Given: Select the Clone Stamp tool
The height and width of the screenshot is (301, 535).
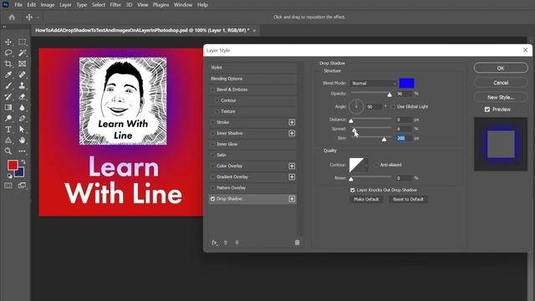Looking at the screenshot, I should click(x=23, y=85).
